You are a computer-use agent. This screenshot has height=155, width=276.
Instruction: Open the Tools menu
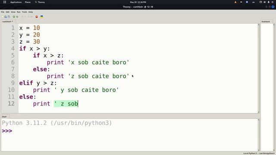click(x=25, y=12)
